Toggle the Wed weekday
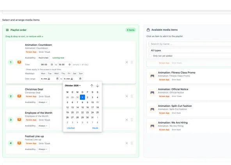 pyautogui.click(x=57, y=74)
